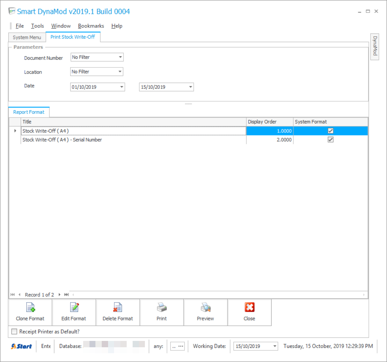
Task: Toggle Receipt Printer as Default checkbox
Action: pos(14,331)
